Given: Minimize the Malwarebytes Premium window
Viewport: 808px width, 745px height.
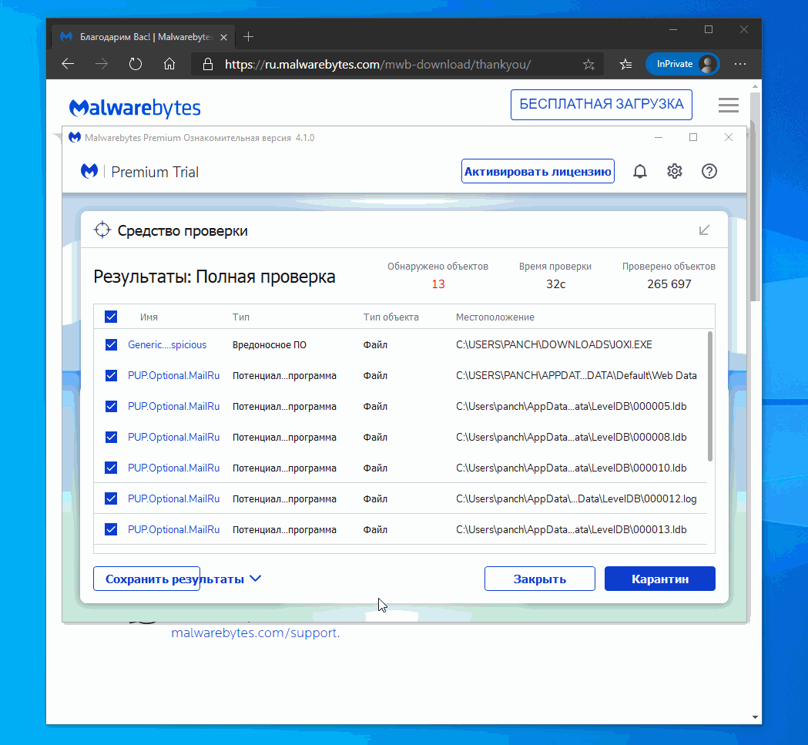Looking at the screenshot, I should 659,137.
